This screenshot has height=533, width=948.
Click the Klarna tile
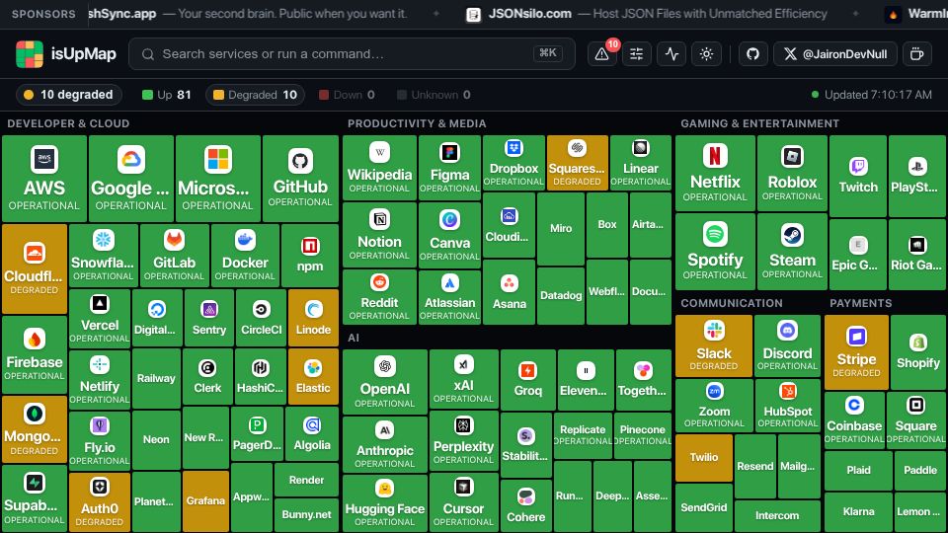point(858,512)
